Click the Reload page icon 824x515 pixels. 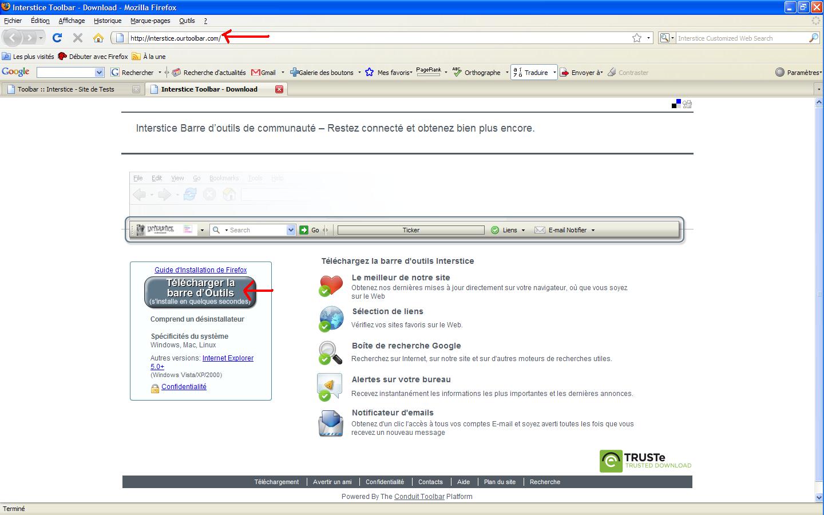[x=57, y=38]
